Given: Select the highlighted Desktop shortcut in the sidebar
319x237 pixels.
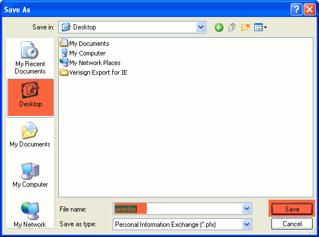Looking at the screenshot, I should click(30, 98).
